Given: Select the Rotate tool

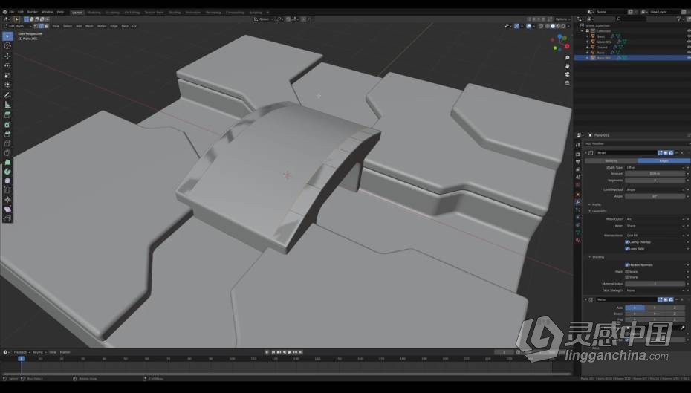Looking at the screenshot, I should pyautogui.click(x=7, y=65).
